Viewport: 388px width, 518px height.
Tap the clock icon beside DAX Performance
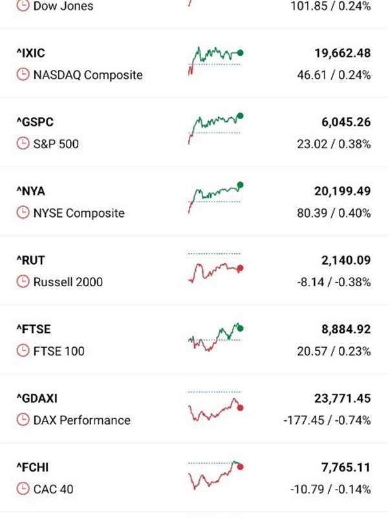(x=23, y=420)
